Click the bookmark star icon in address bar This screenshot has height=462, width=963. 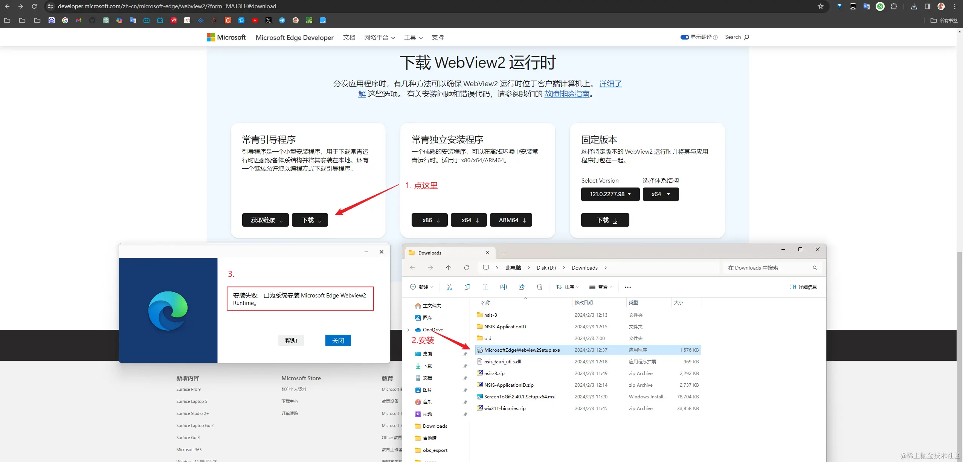click(x=820, y=6)
